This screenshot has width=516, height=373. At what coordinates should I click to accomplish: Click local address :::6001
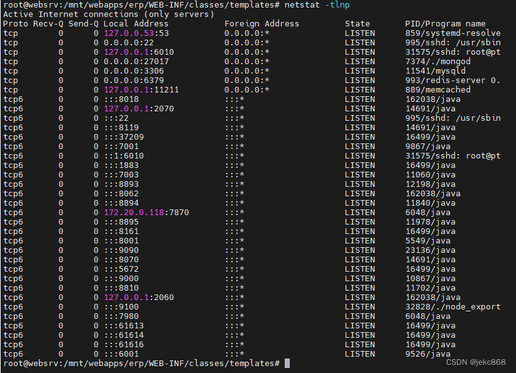coord(121,354)
